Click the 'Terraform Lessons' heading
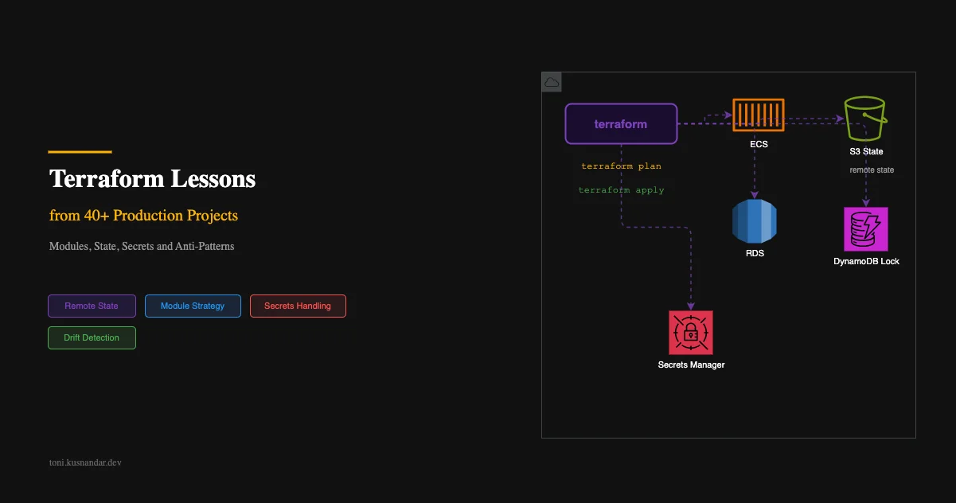The image size is (956, 503). [x=152, y=178]
